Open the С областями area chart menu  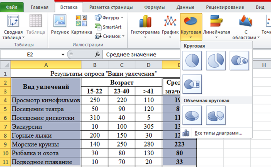coord(246,27)
